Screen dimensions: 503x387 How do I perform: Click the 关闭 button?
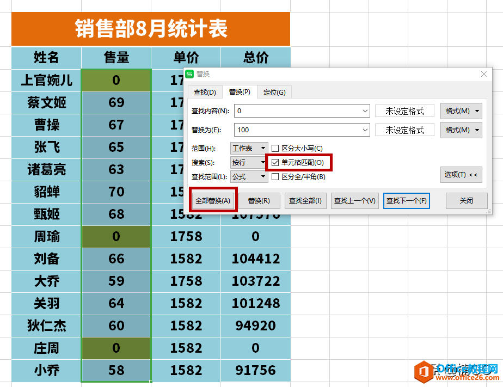pyautogui.click(x=467, y=201)
